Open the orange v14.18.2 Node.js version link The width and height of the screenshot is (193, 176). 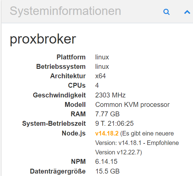click(107, 133)
